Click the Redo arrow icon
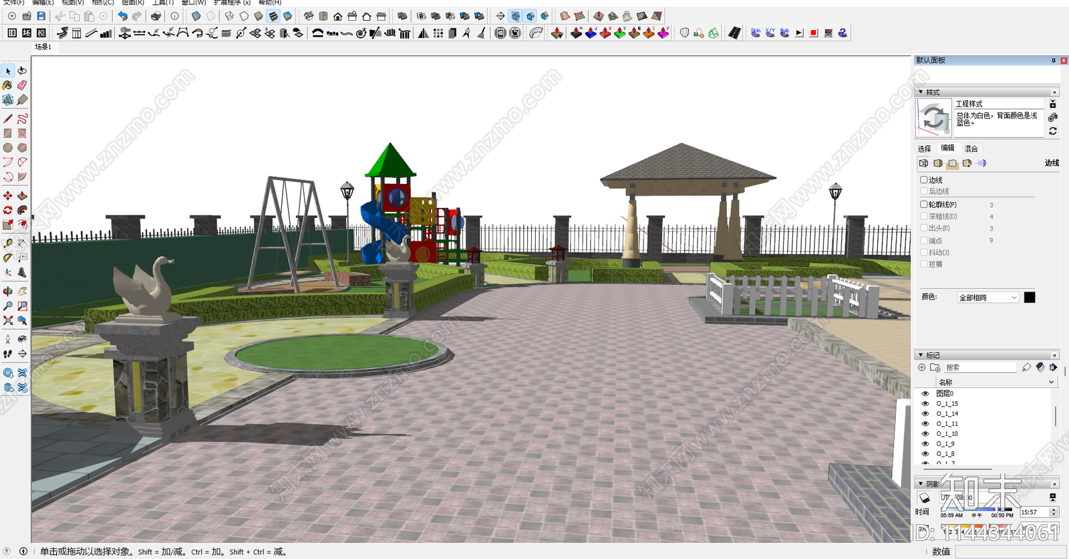This screenshot has width=1069, height=559. [x=137, y=16]
